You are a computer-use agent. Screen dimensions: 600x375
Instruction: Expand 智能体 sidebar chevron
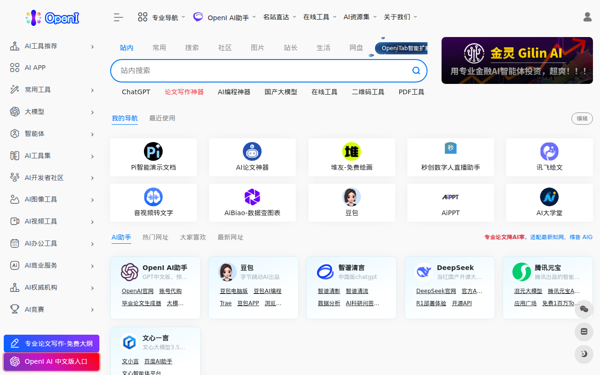(x=92, y=134)
